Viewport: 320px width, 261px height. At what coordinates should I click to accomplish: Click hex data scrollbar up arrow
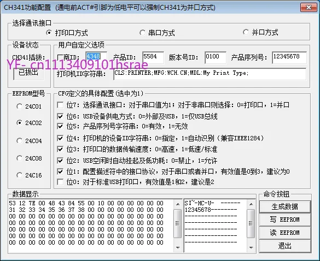(178, 204)
